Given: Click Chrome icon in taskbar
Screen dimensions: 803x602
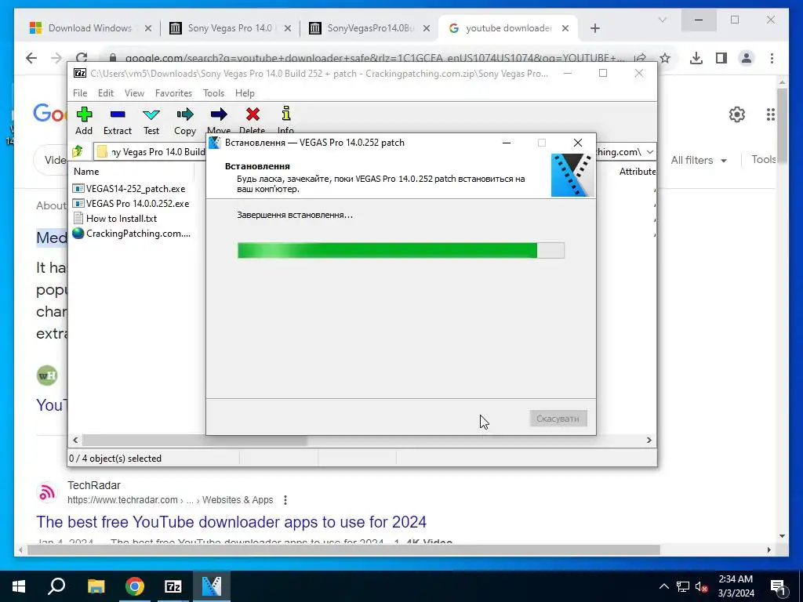Looking at the screenshot, I should coord(135,586).
